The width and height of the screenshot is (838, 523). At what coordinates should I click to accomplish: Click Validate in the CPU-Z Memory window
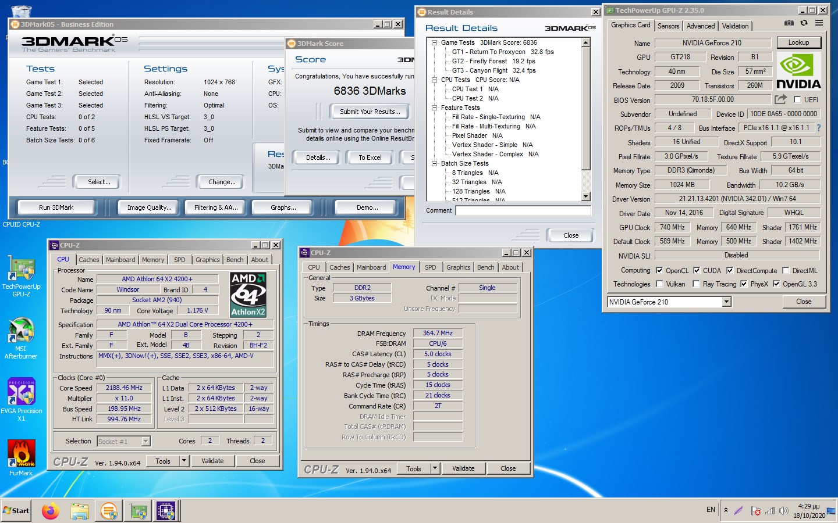[463, 468]
